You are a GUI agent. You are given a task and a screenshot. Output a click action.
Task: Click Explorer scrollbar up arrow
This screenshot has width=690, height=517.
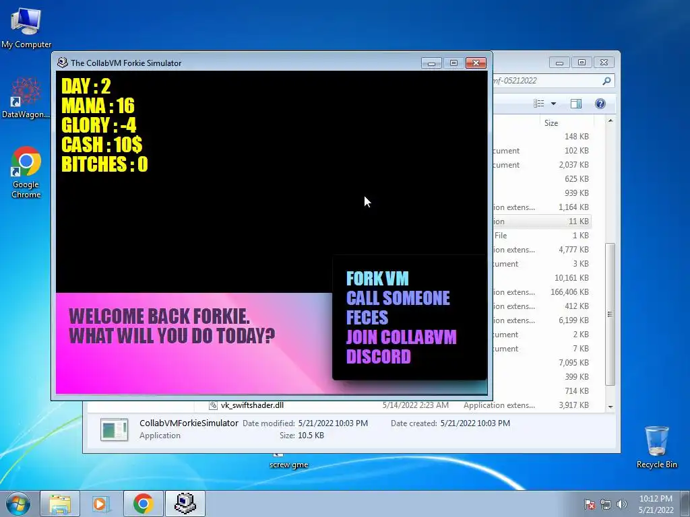pyautogui.click(x=610, y=120)
